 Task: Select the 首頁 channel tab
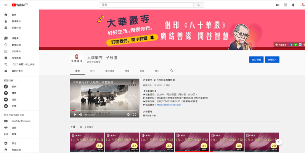(x=77, y=71)
